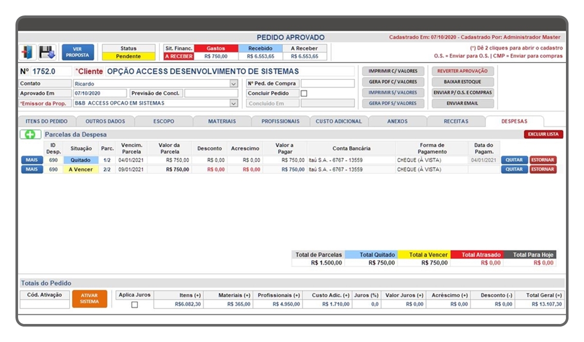Click the order number 1752.0 field

51,72
